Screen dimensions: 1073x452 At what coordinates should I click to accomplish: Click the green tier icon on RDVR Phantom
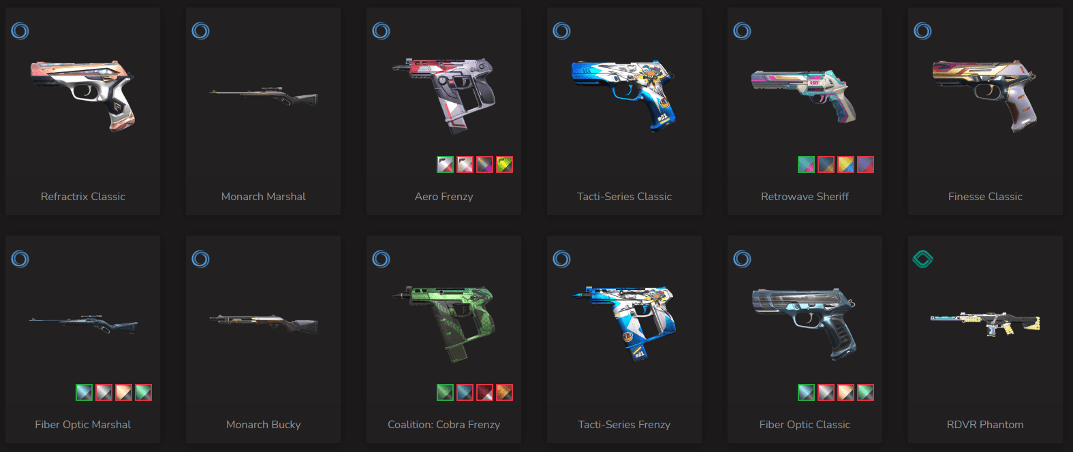[x=922, y=259]
